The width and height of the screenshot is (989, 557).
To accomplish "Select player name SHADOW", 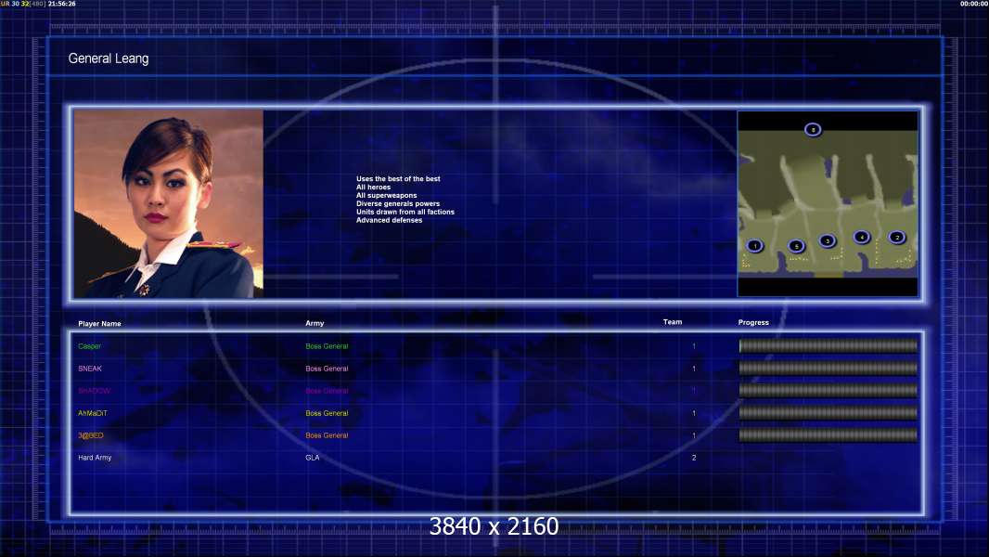I will pos(94,391).
